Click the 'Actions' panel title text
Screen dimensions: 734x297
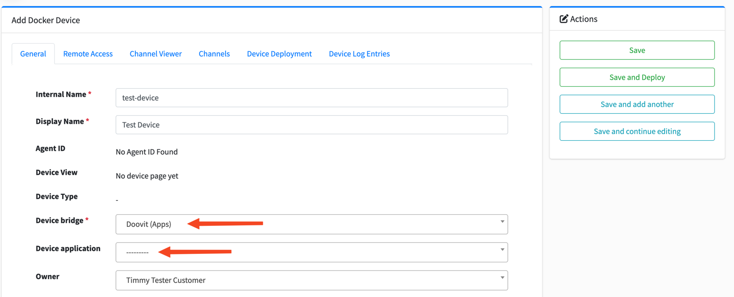[x=584, y=19]
